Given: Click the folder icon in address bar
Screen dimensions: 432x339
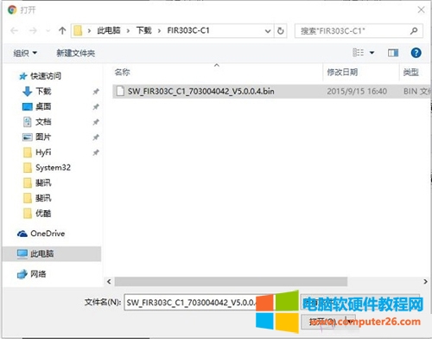Looking at the screenshot, I should click(78, 30).
